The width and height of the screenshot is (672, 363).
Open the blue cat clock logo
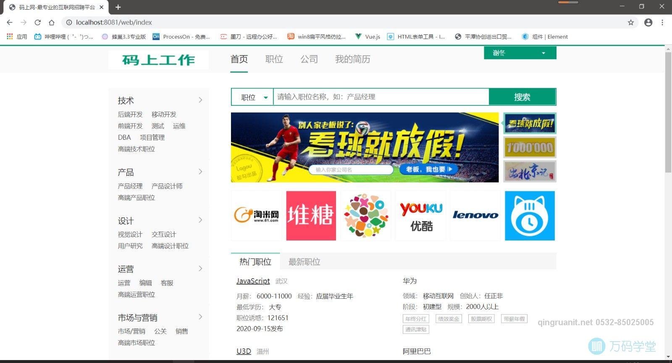(530, 216)
